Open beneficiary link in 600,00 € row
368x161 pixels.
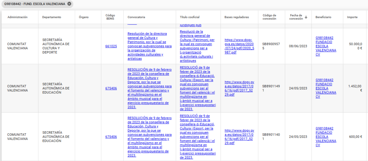tap(326, 137)
